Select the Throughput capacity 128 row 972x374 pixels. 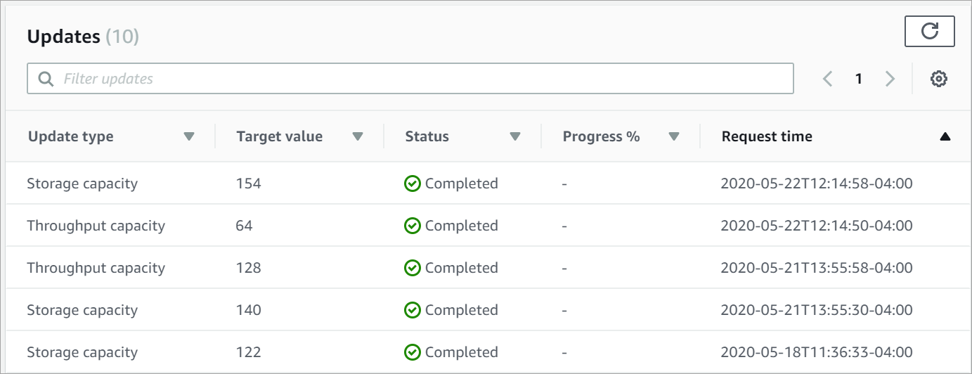(x=96, y=268)
